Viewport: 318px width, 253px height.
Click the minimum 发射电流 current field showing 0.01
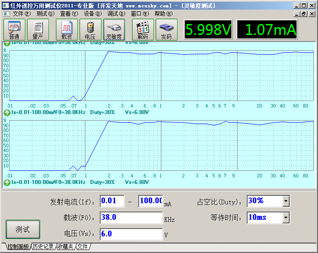point(112,201)
